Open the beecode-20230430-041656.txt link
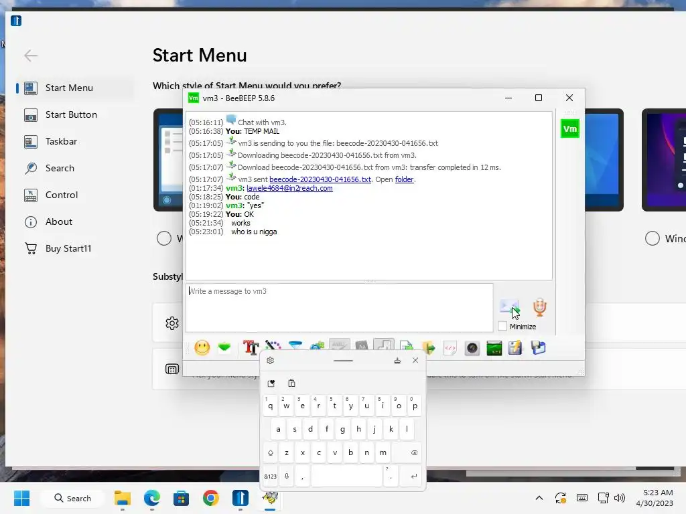The width and height of the screenshot is (686, 514). (320, 179)
